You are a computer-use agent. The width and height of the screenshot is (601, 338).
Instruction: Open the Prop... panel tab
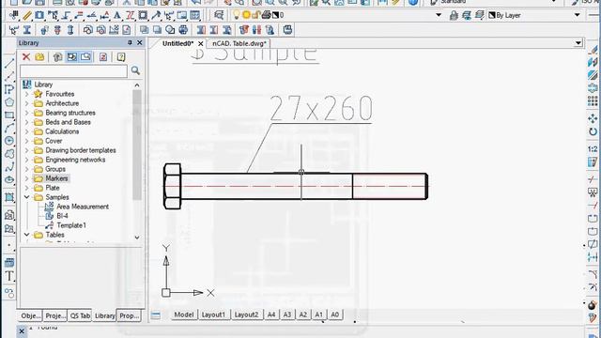(x=130, y=315)
